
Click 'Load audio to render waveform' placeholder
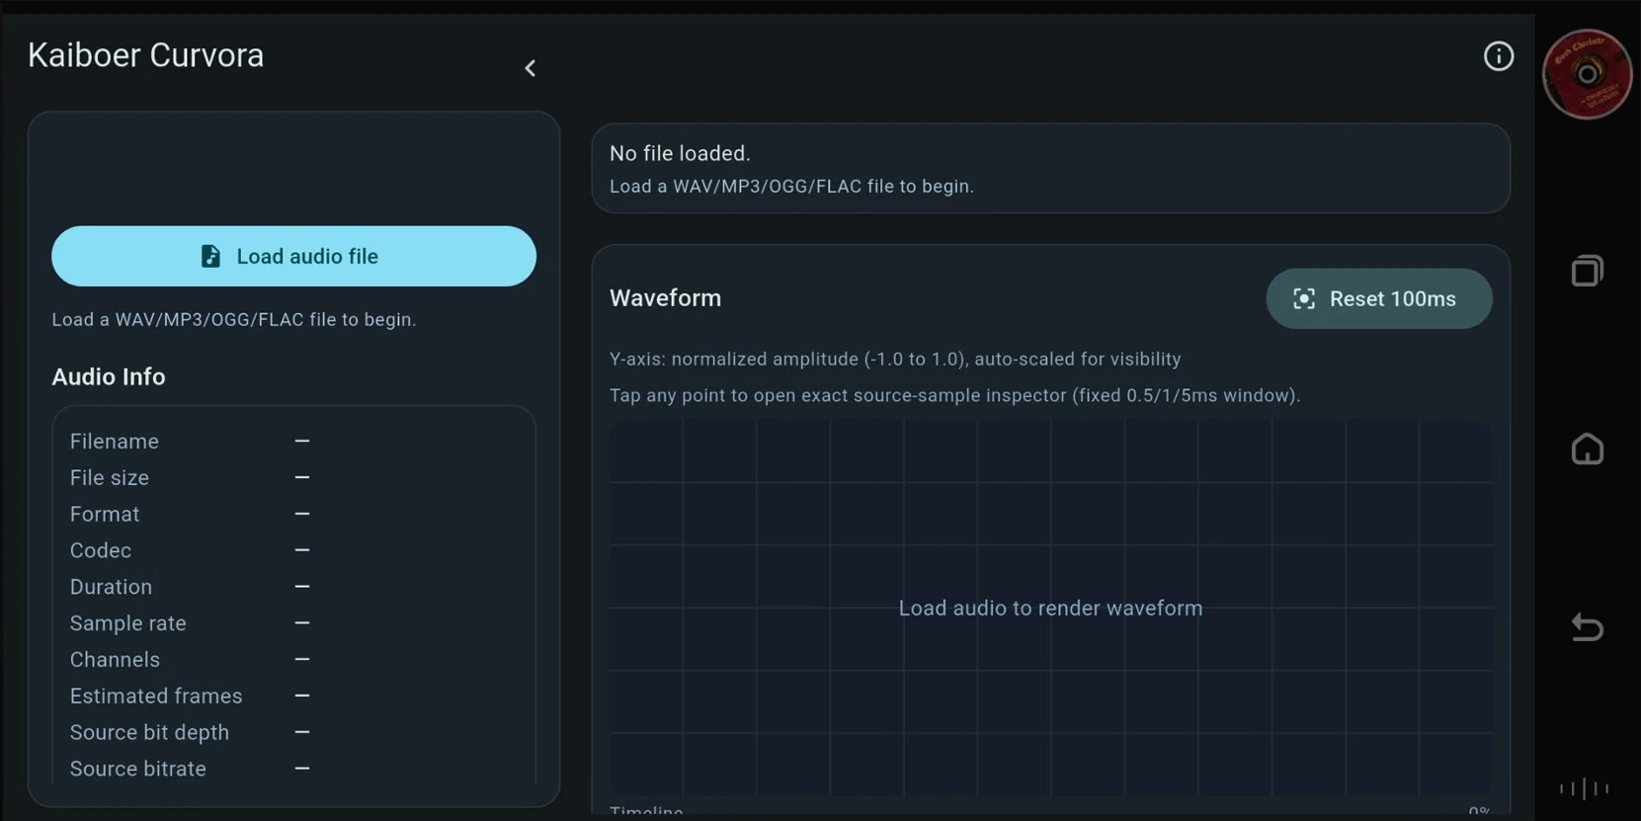click(1050, 608)
